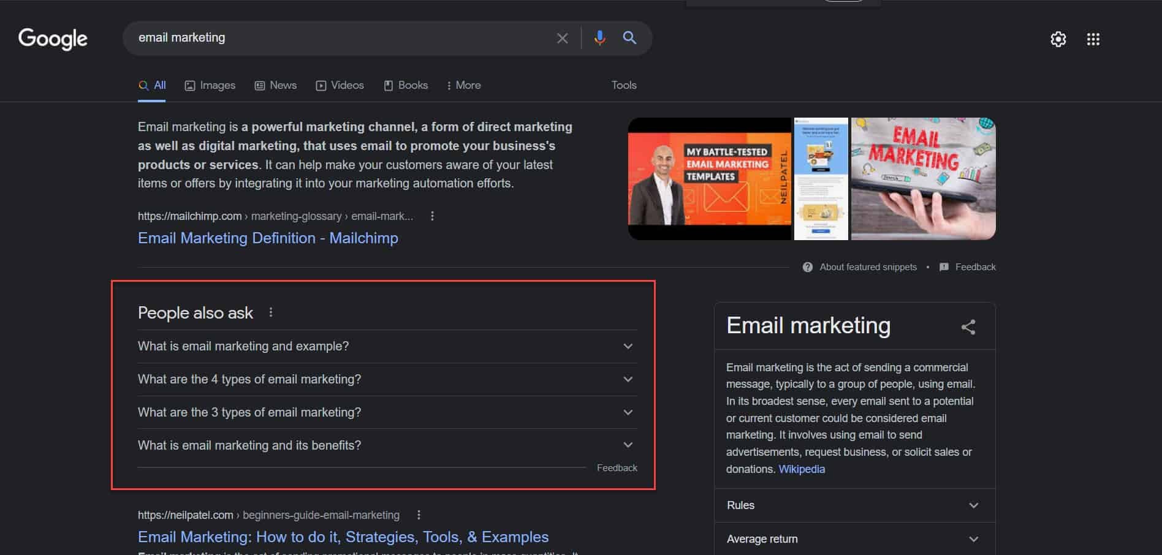Switch to the Videos search tab
The width and height of the screenshot is (1162, 555).
click(340, 85)
